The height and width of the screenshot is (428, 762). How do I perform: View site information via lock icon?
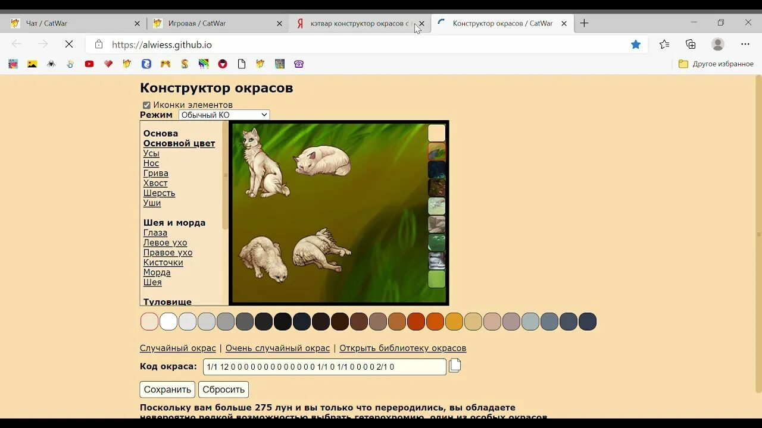[99, 45]
